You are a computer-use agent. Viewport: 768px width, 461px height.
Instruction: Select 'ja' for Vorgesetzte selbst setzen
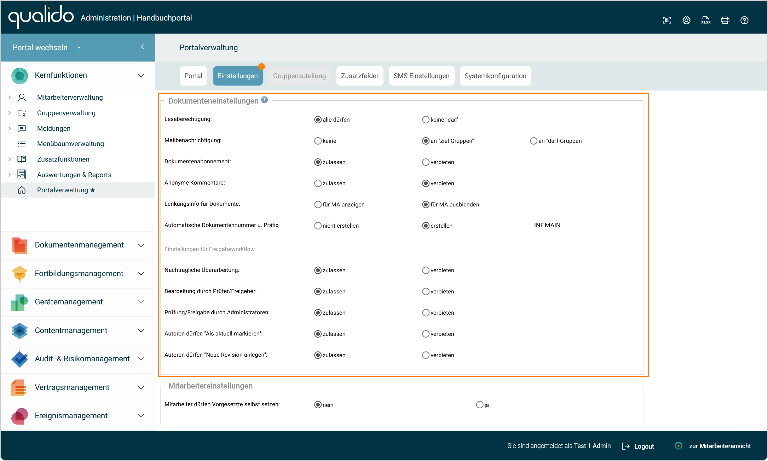point(479,405)
